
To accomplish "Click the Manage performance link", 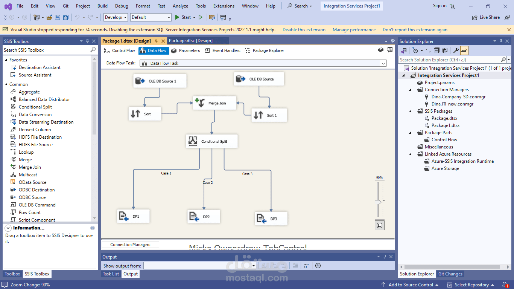I will (x=354, y=30).
